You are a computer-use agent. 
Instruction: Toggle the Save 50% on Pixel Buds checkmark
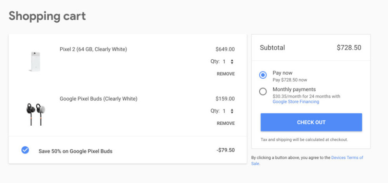pos(25,150)
